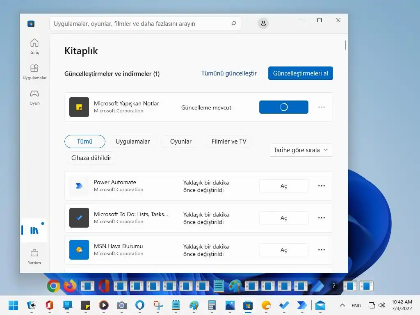Viewport: 420px width, 315px height.
Task: Click the Yapışkan Notlar update progress button
Action: pyautogui.click(x=284, y=107)
